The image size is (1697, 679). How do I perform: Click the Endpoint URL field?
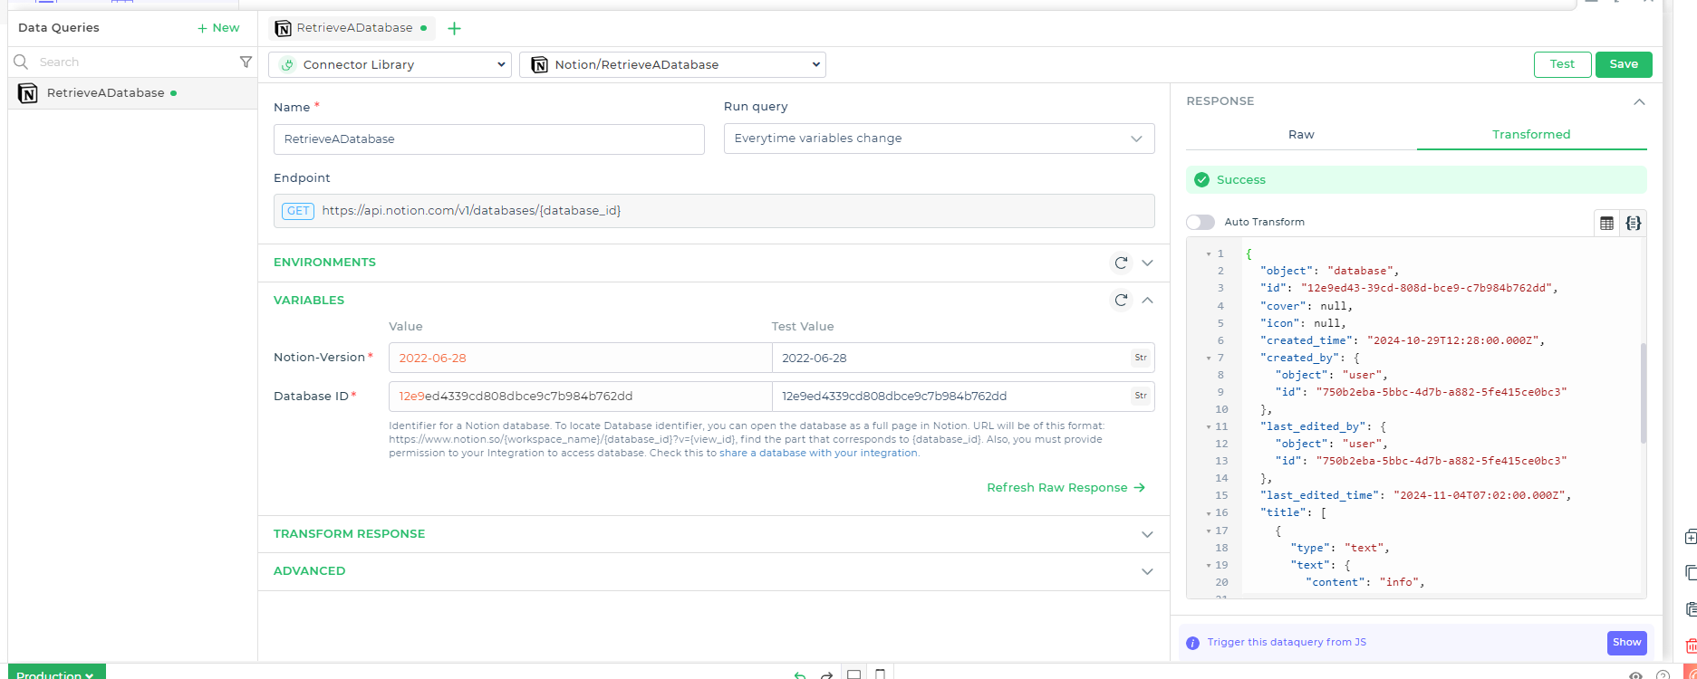[714, 211]
